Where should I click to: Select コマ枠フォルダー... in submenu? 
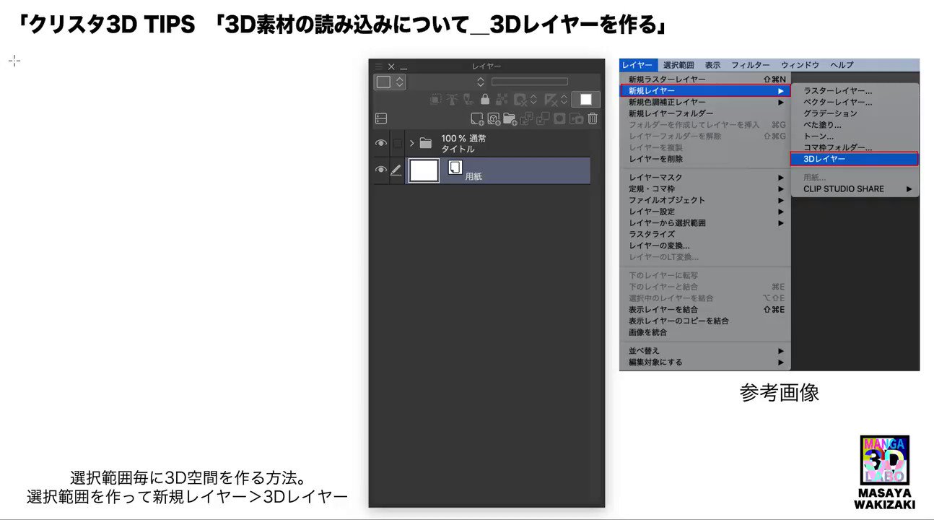tap(855, 147)
